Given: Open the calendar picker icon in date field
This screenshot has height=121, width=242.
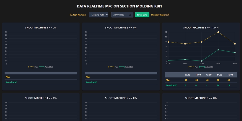Looking at the screenshot, I should point(130,15).
